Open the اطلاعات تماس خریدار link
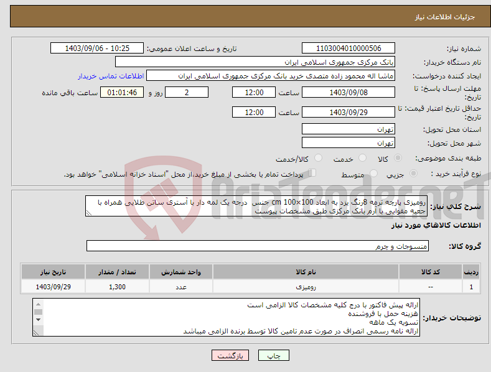Screen dimensions: 491x372 click(111, 76)
